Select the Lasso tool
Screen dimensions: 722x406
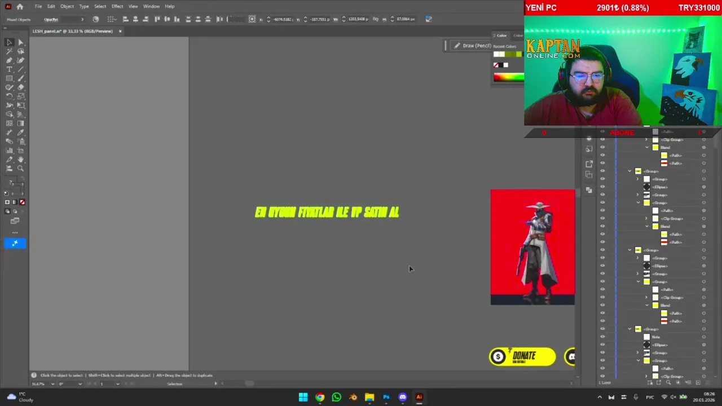tap(21, 51)
